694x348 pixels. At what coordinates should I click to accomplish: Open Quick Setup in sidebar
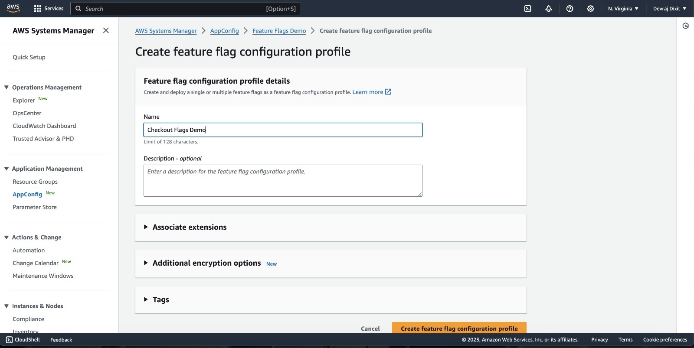click(29, 57)
